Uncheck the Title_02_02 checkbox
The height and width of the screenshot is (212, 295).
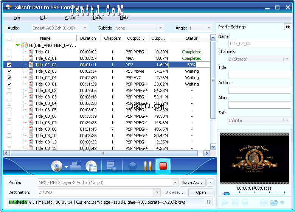click(x=9, y=65)
